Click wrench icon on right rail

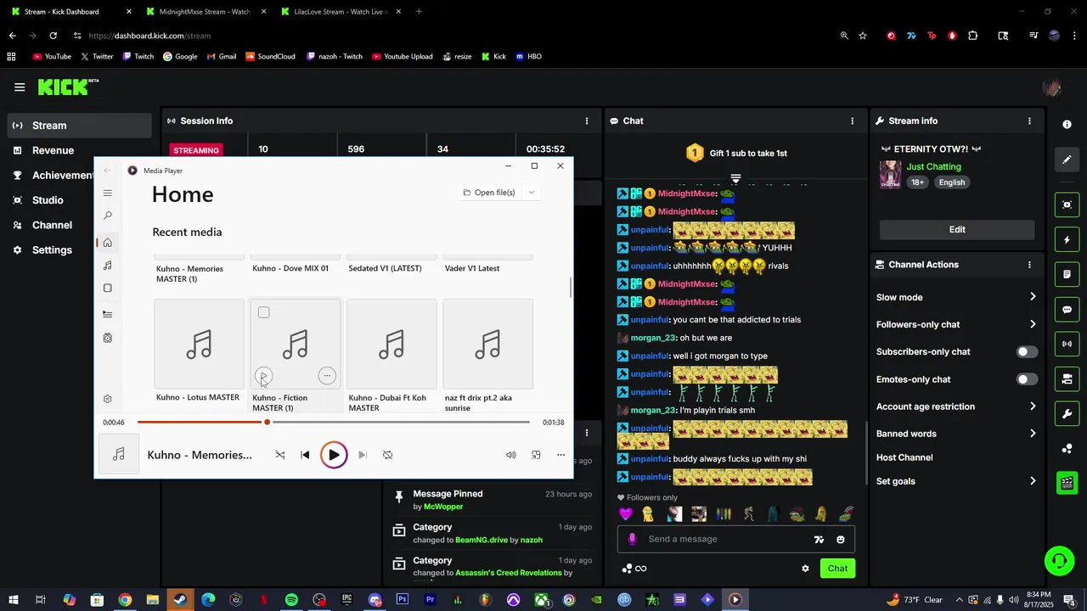pyautogui.click(x=1067, y=414)
